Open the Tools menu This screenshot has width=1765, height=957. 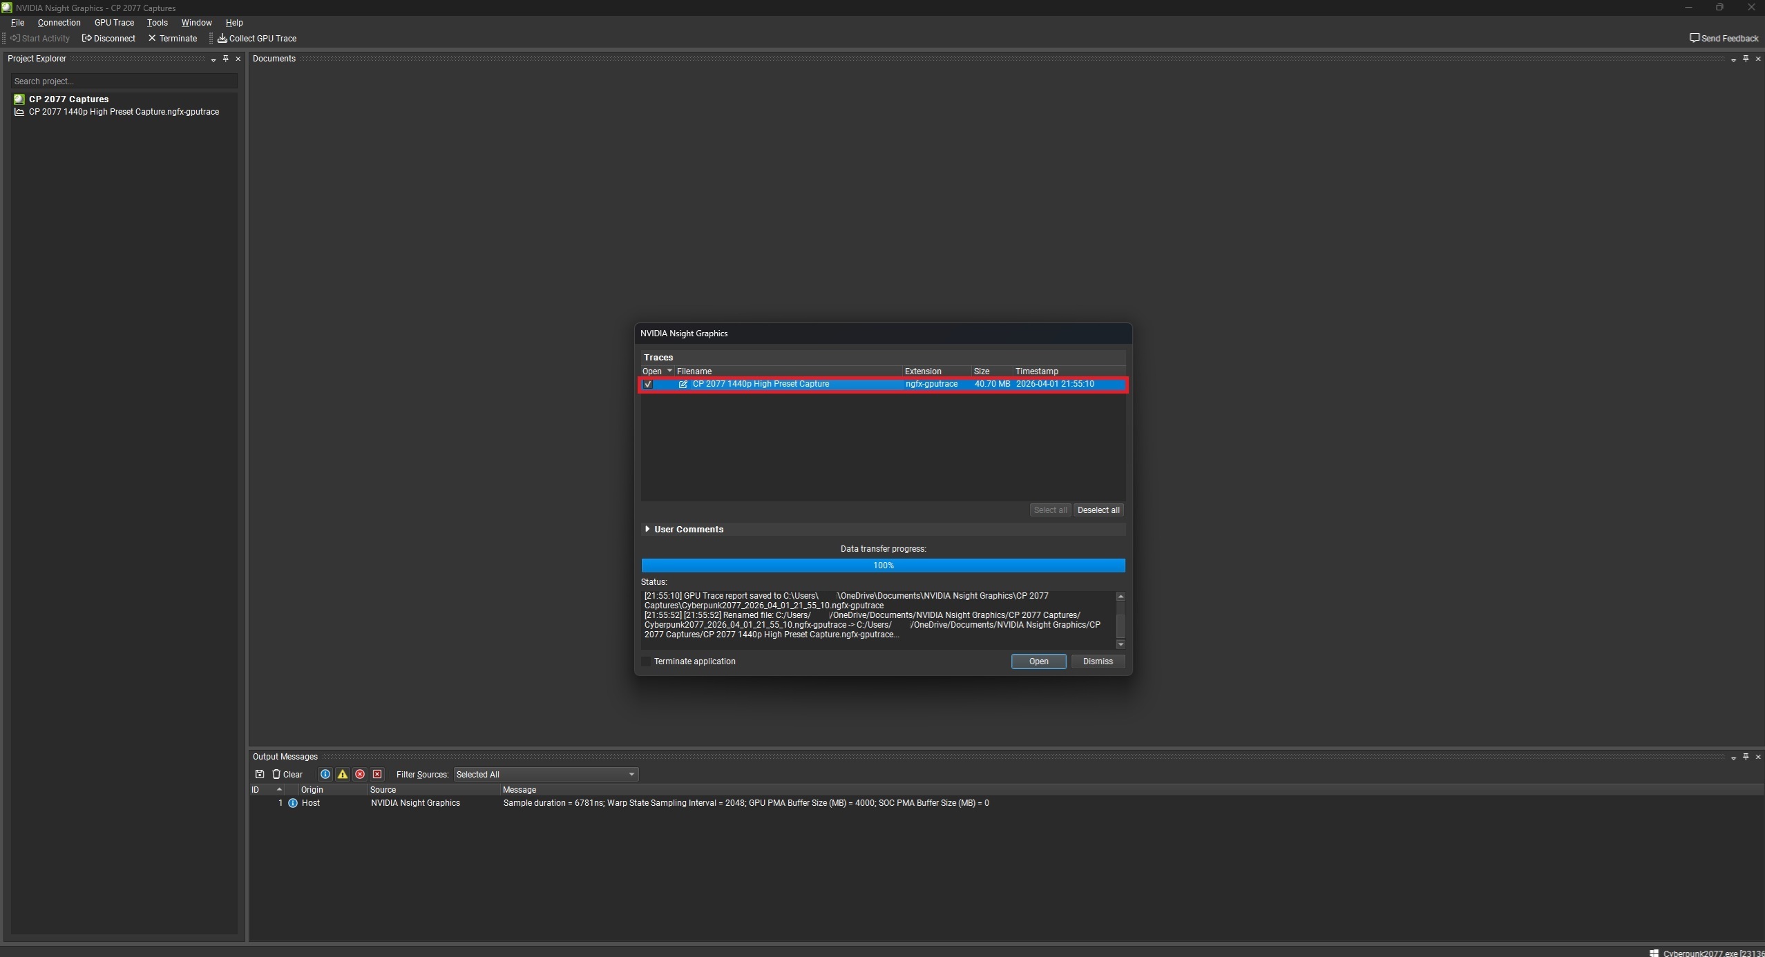click(157, 23)
